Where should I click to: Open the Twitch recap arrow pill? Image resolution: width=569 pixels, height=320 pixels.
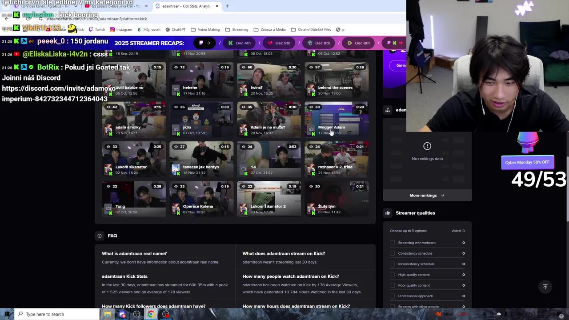click(204, 43)
